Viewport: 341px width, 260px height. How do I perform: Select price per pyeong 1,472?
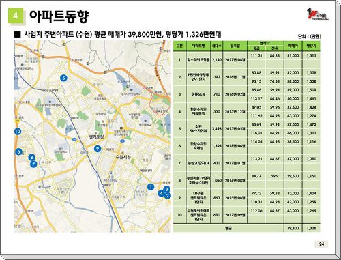coord(312,124)
